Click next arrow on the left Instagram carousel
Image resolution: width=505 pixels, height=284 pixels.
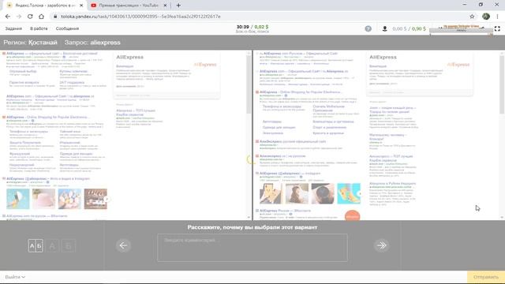point(107,199)
